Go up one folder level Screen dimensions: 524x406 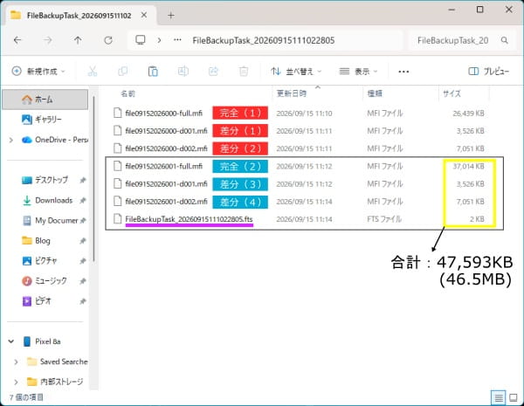coord(78,40)
